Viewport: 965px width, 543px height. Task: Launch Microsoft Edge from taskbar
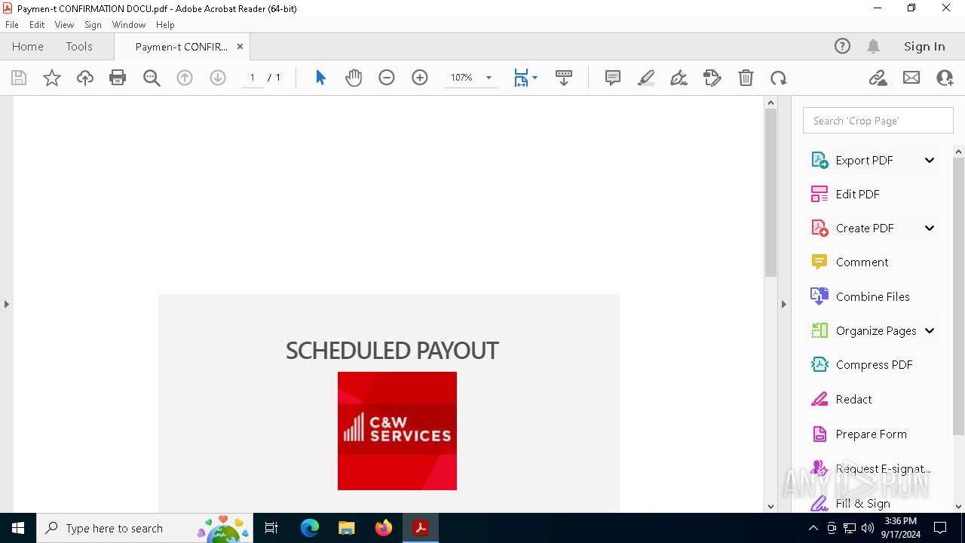click(x=310, y=528)
